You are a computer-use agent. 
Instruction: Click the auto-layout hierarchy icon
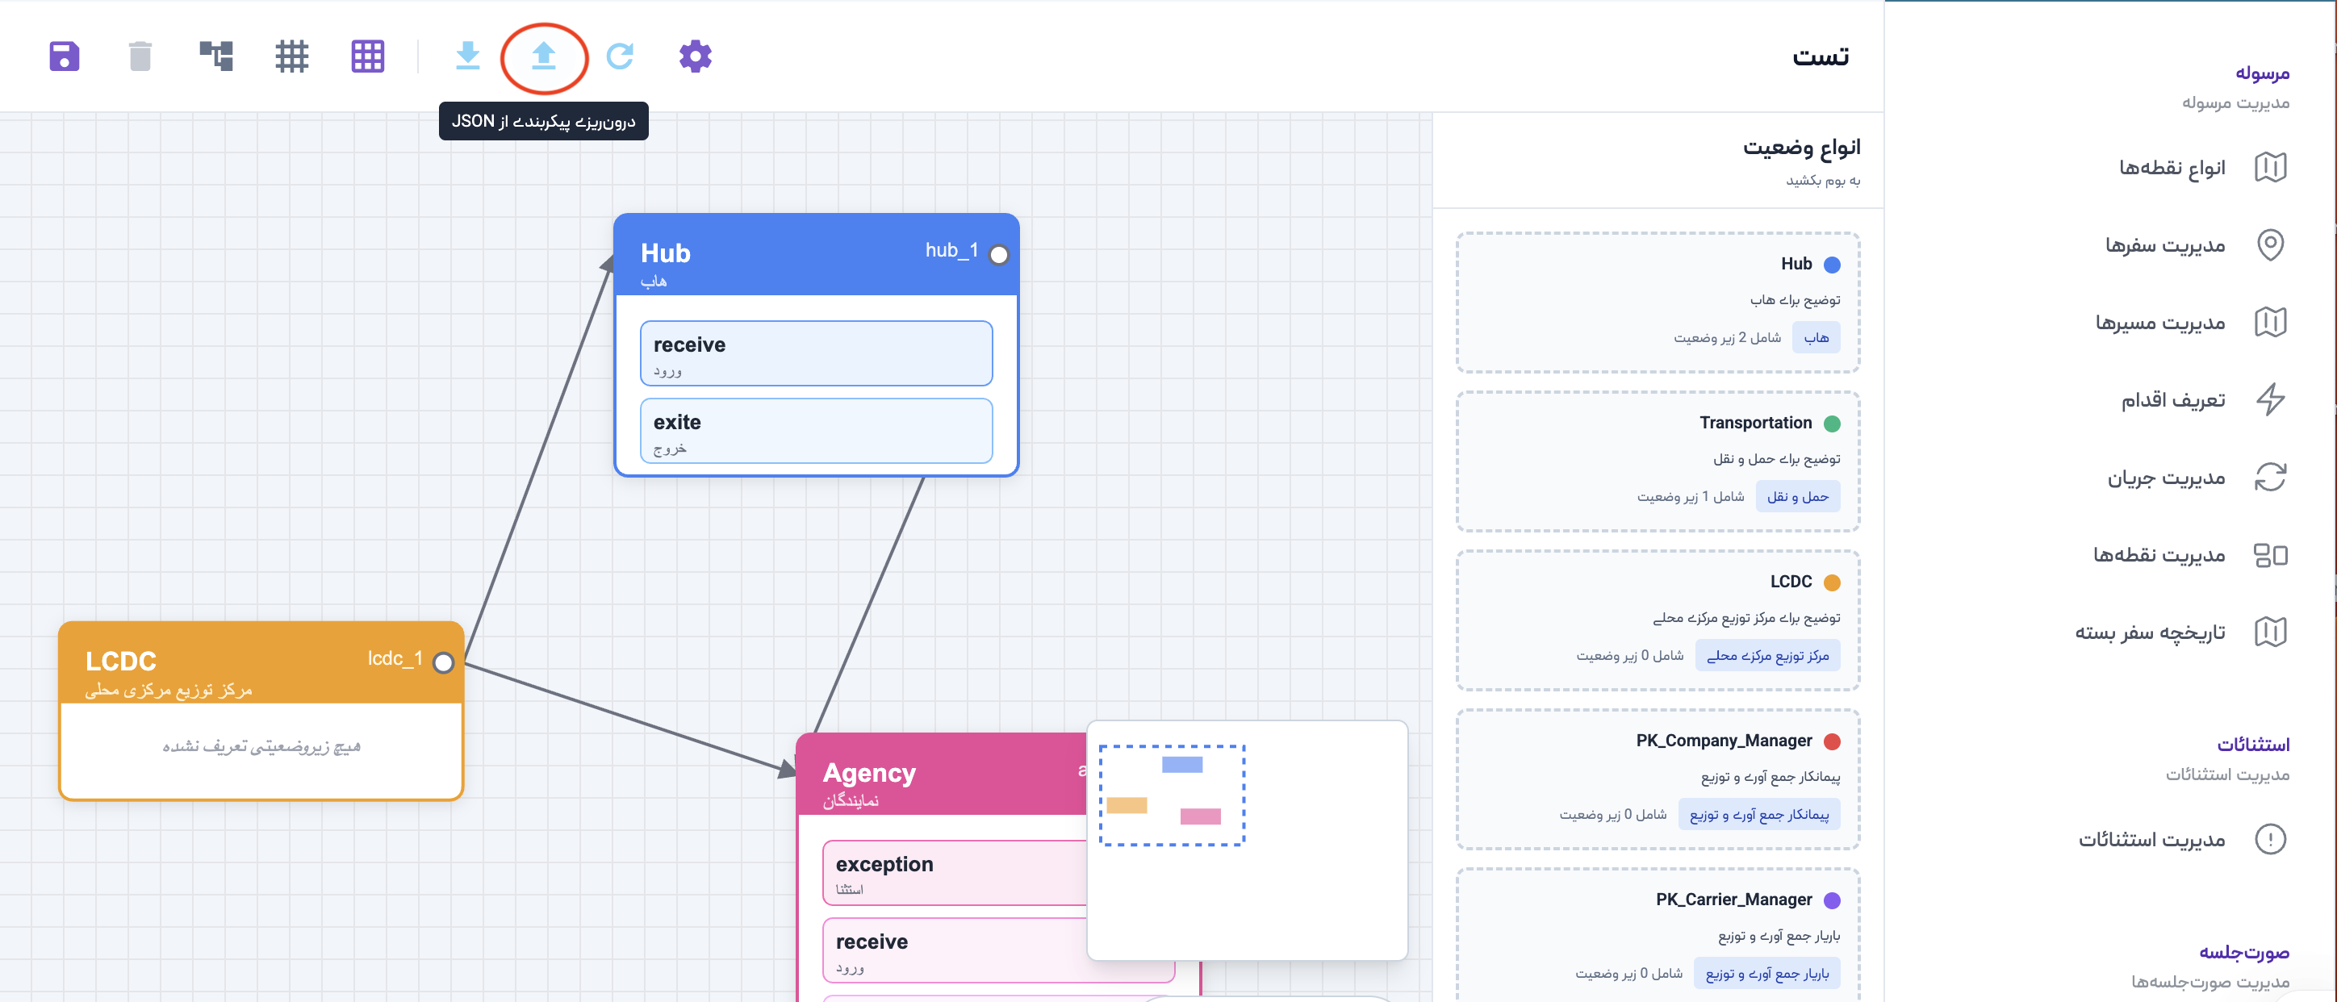pos(216,56)
